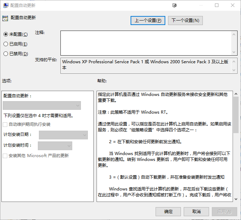Click the policy icon beside the 配置自动更新 heading
Image resolution: width=241 pixels, height=220 pixels.
pyautogui.click(x=5, y=18)
